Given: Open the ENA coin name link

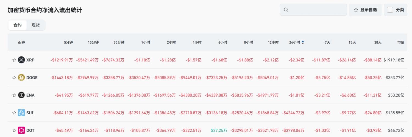Looking at the screenshot, I should pyautogui.click(x=30, y=95).
